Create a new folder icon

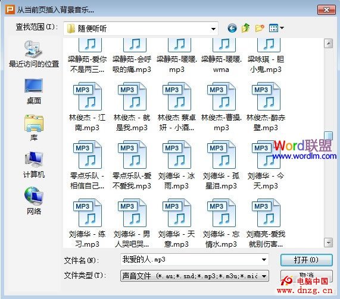[260, 28]
